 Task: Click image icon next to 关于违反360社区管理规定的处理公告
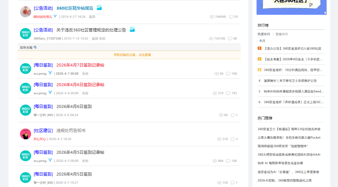click(132, 30)
